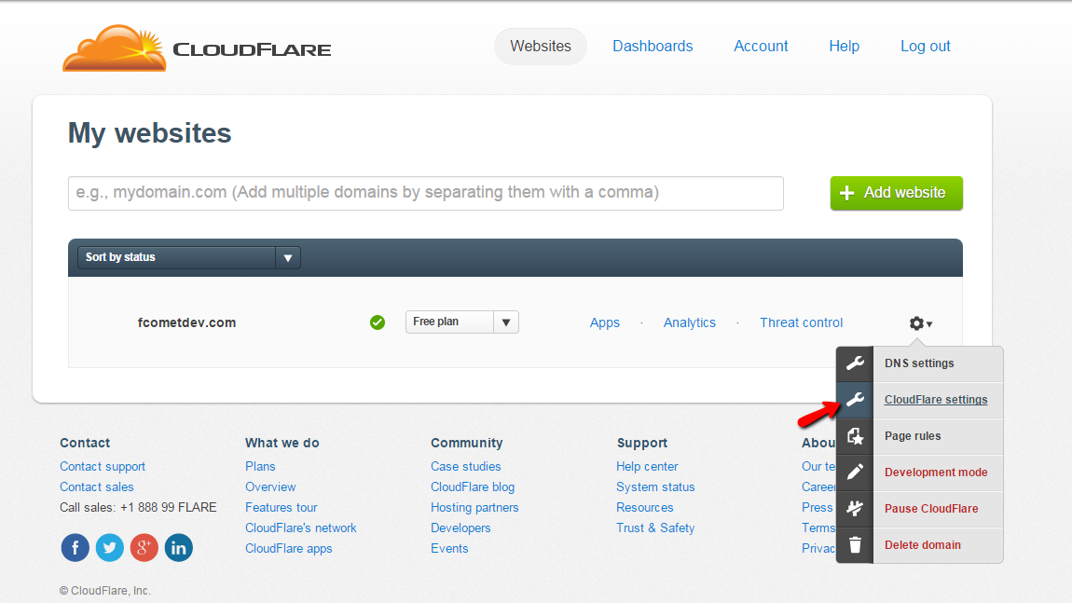Open the Facebook social icon

[x=76, y=548]
